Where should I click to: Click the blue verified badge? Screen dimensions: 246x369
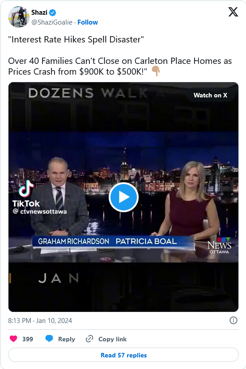click(52, 13)
